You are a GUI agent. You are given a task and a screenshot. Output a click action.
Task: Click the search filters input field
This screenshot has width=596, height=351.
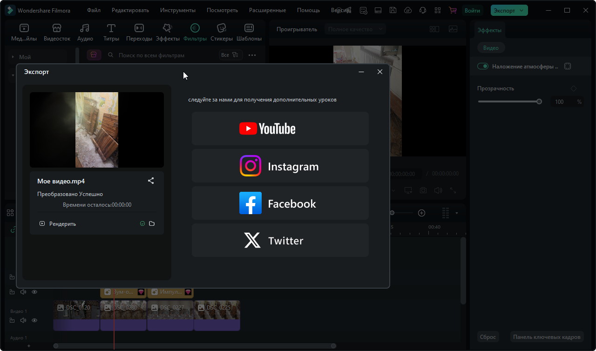coord(161,55)
